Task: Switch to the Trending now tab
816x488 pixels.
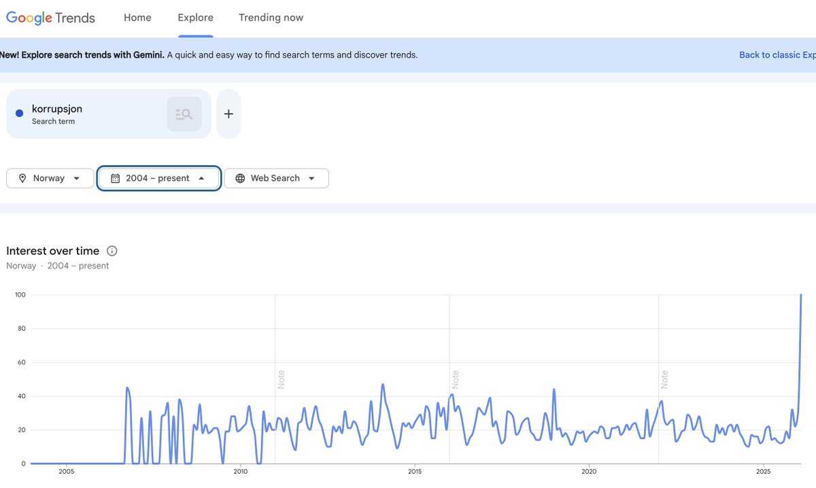Action: (x=271, y=18)
